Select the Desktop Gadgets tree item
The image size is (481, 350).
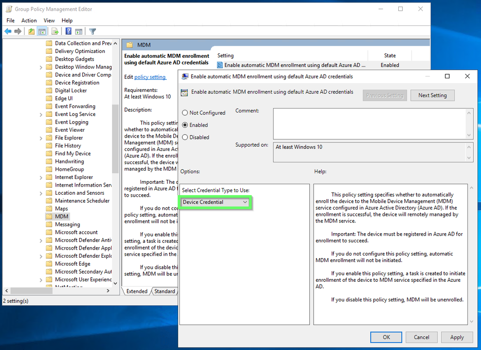point(75,59)
